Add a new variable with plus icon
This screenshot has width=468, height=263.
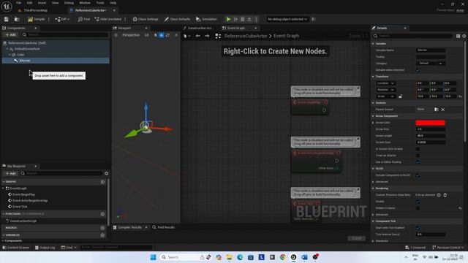pos(102,235)
